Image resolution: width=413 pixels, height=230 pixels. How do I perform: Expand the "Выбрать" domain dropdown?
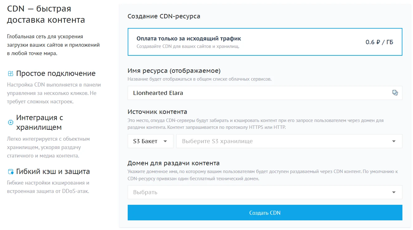(x=265, y=192)
